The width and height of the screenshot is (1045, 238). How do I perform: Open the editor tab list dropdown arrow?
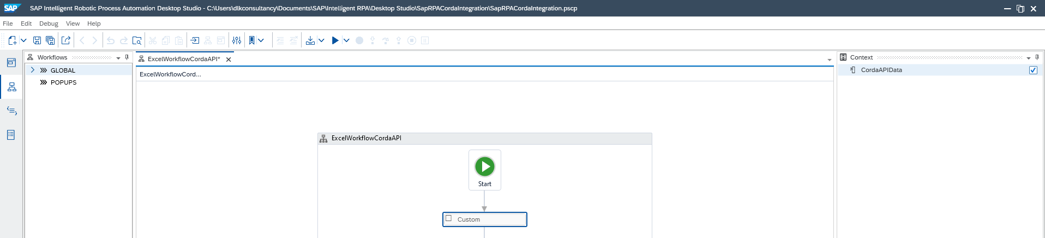point(830,59)
